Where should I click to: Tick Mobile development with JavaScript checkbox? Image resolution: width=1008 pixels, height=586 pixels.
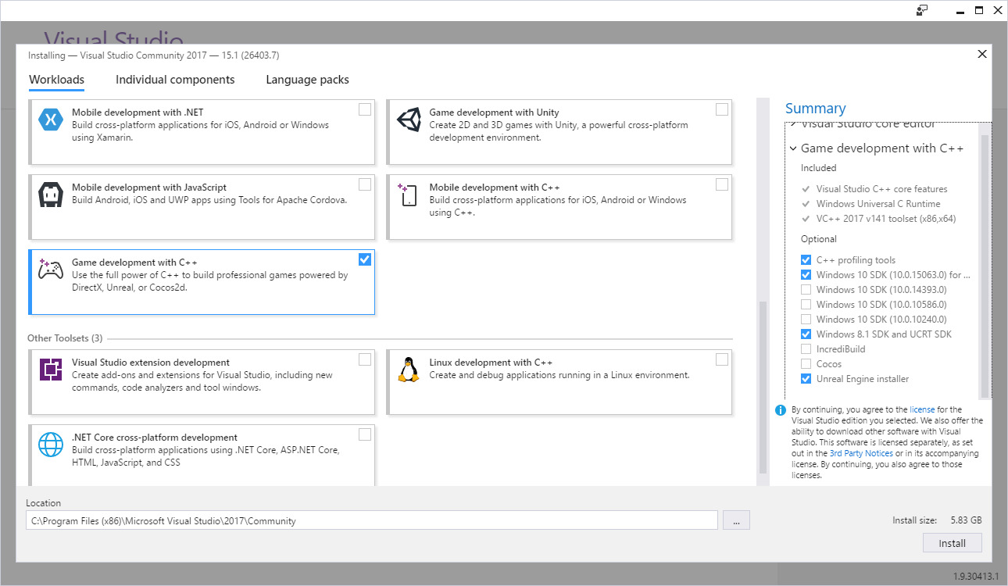365,184
